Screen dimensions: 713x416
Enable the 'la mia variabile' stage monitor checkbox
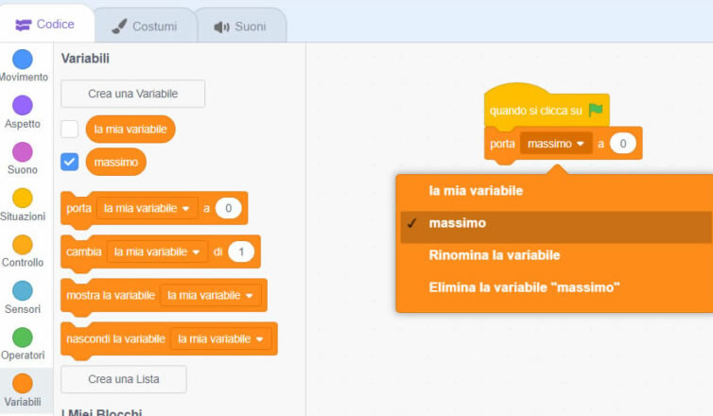tap(70, 130)
